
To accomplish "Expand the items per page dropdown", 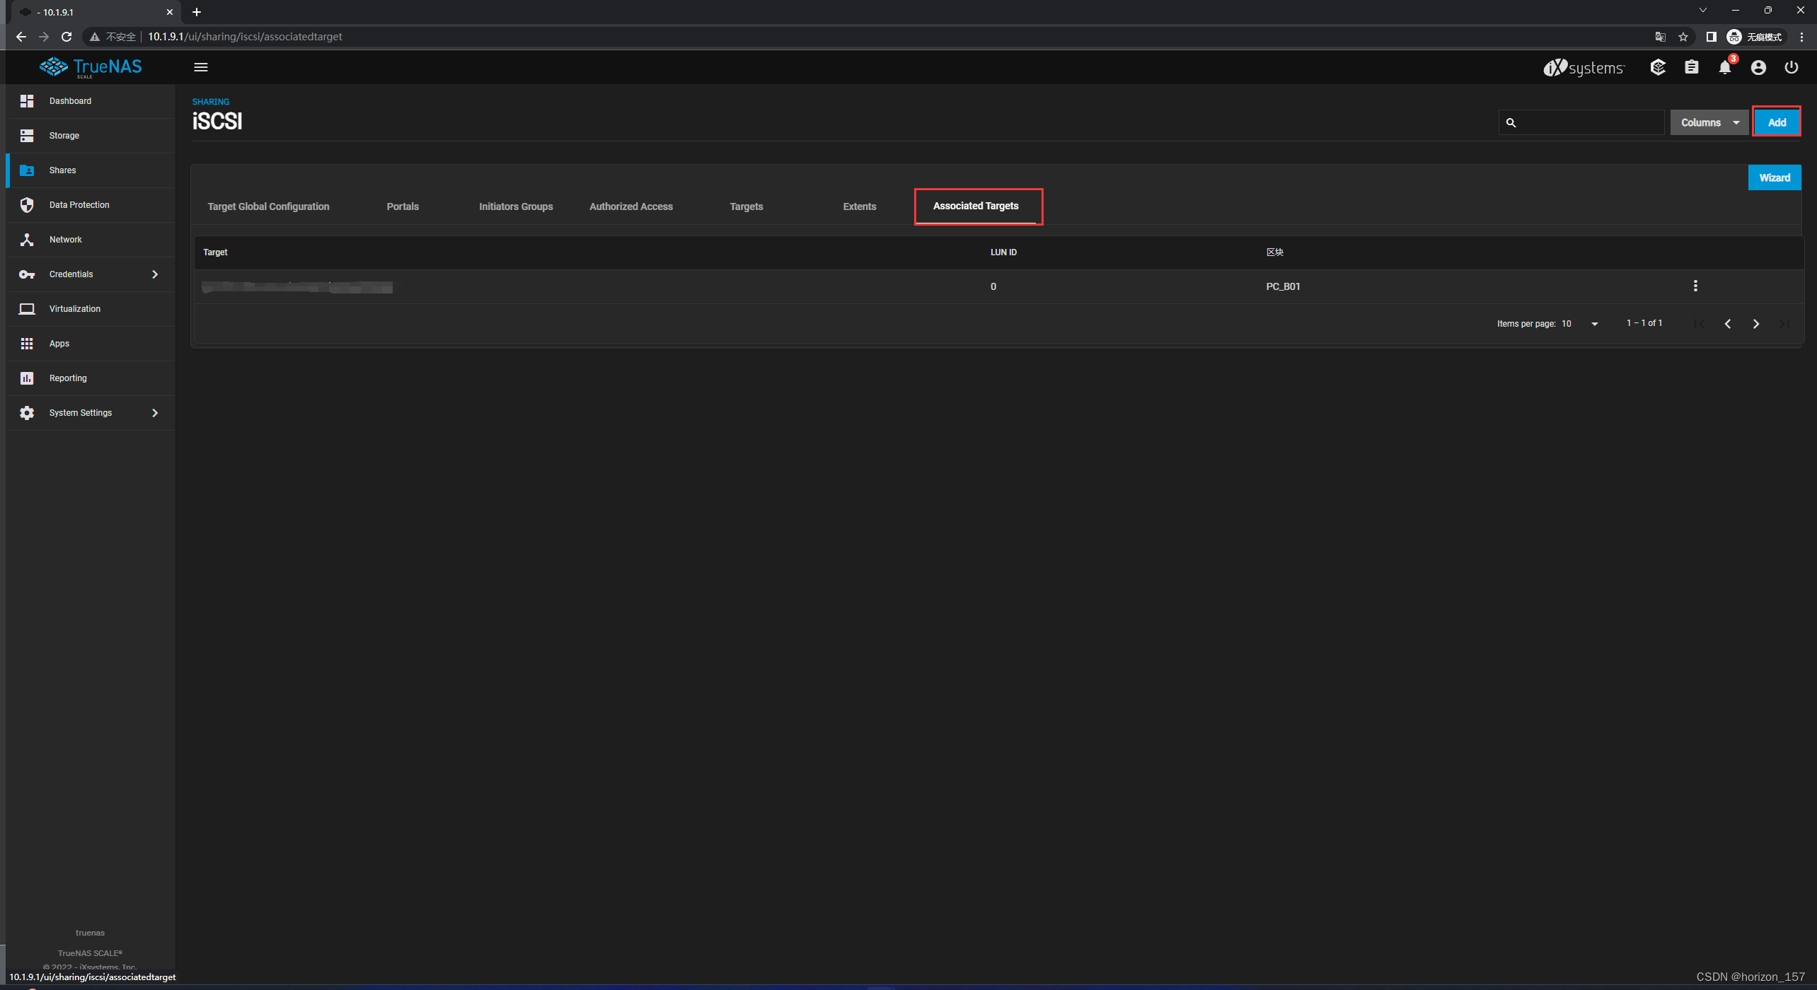I will [1595, 323].
